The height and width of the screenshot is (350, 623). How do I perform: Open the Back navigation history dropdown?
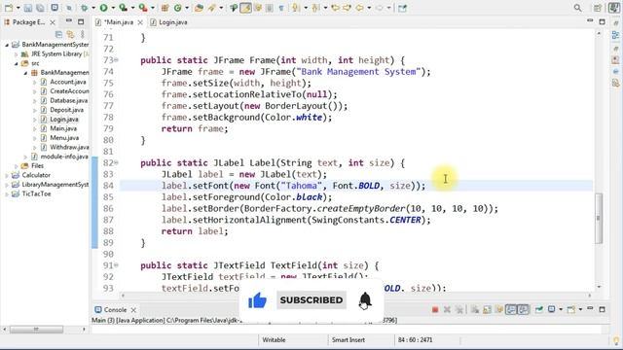tap(369, 8)
